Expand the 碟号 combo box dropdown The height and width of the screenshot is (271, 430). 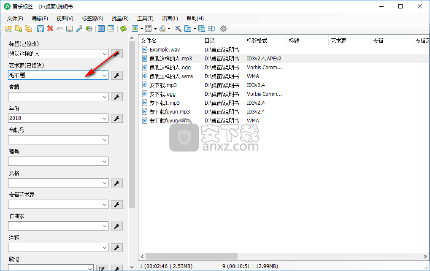pos(105,161)
